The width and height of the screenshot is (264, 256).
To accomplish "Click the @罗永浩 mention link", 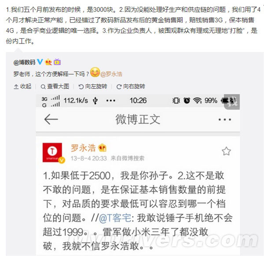I will tap(111, 74).
